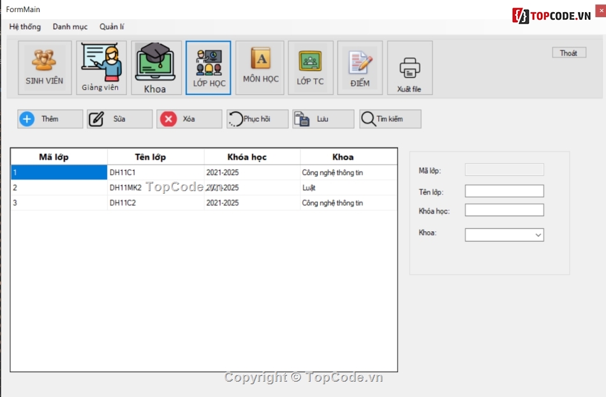Open the Quản lí menu
This screenshot has height=397, width=606.
(112, 27)
